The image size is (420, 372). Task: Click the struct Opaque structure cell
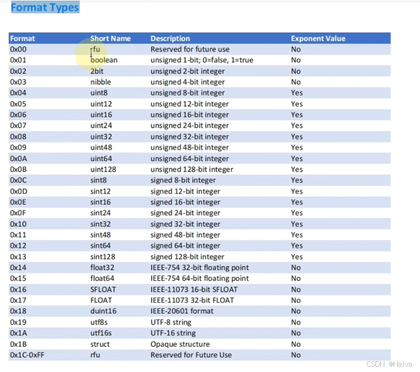click(x=179, y=344)
